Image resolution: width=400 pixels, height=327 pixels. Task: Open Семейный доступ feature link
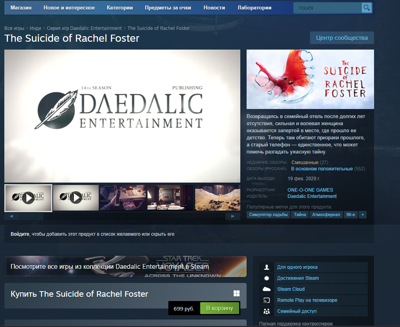pos(297,311)
